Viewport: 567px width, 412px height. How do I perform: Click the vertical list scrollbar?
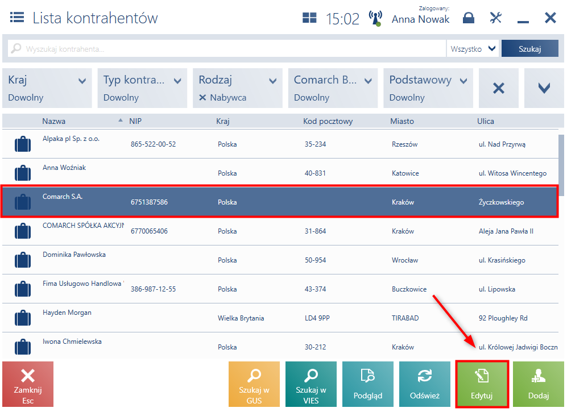click(x=561, y=165)
